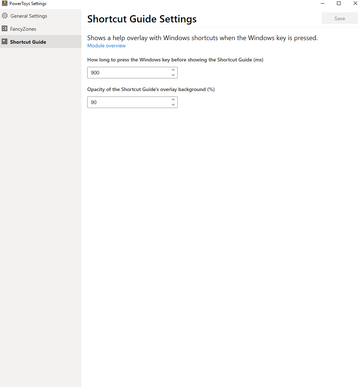Viewport: 363px width, 387px height.
Task: Maximize the PowerToys Settings window
Action: (x=339, y=4)
